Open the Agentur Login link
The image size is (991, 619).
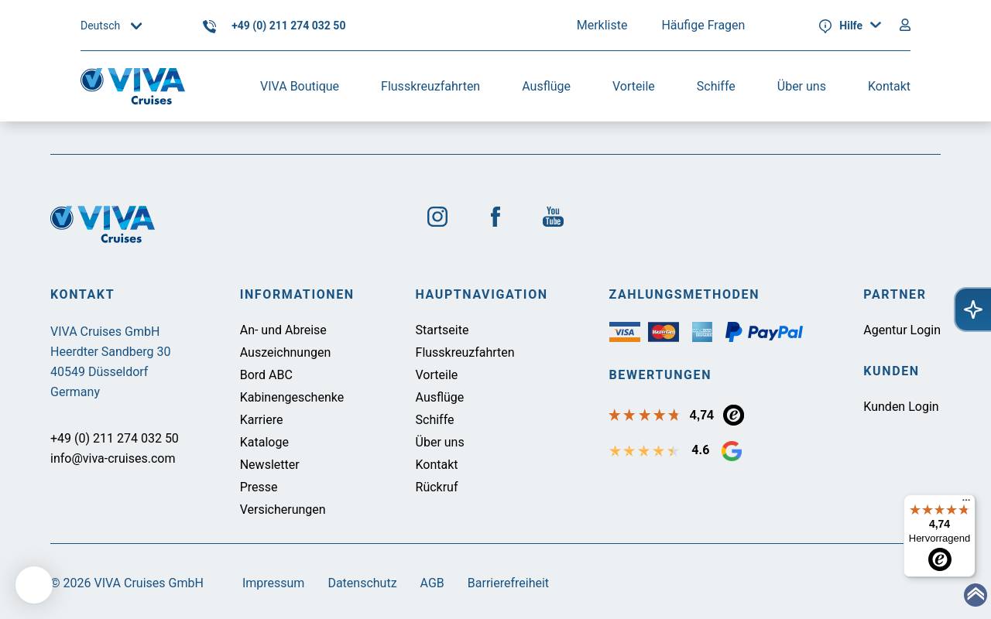tap(902, 330)
